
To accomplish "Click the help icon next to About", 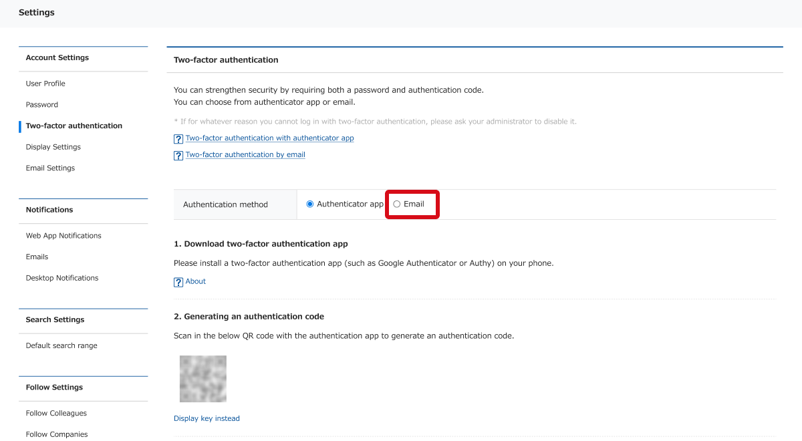I will coord(178,282).
